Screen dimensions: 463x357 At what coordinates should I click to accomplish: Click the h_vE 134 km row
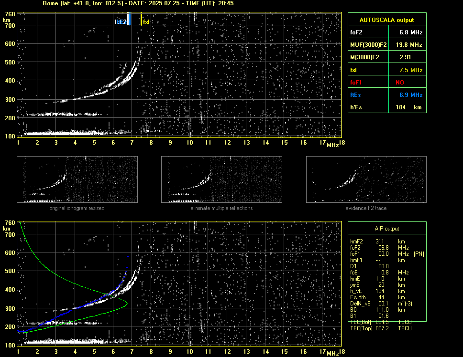pos(377,291)
